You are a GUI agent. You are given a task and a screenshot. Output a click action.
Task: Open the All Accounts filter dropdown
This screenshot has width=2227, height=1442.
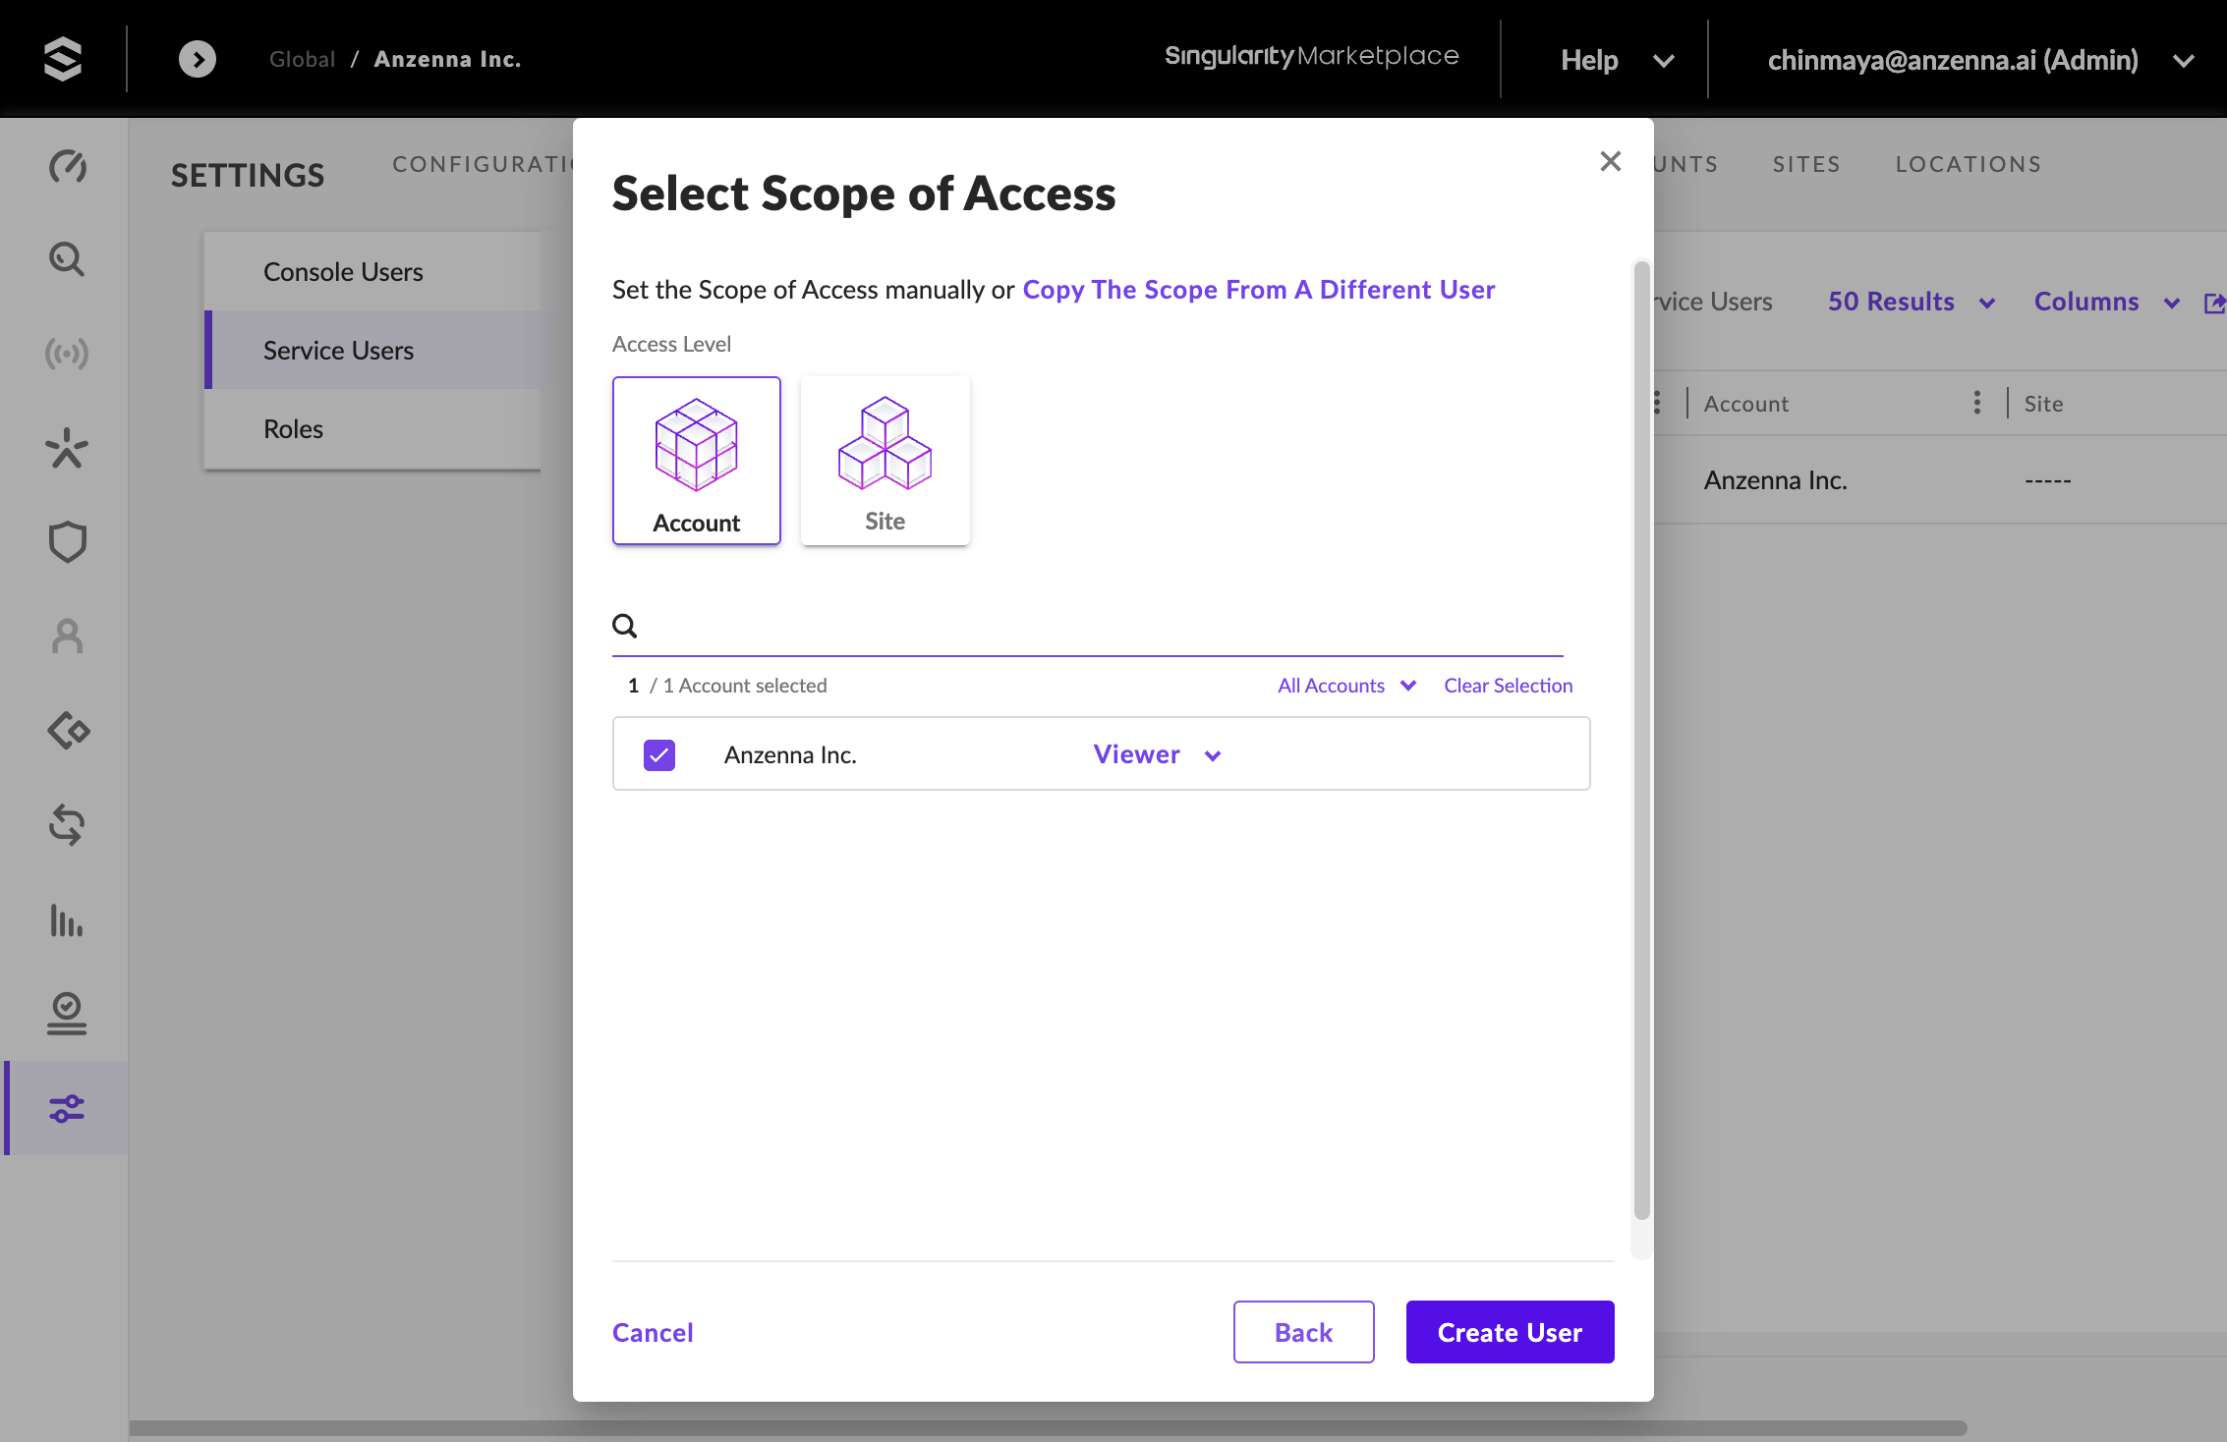click(x=1345, y=686)
